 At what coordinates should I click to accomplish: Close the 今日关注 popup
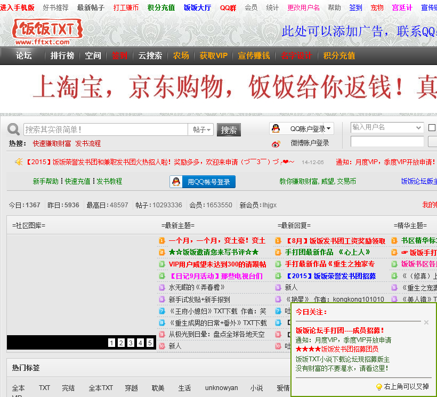click(x=426, y=322)
